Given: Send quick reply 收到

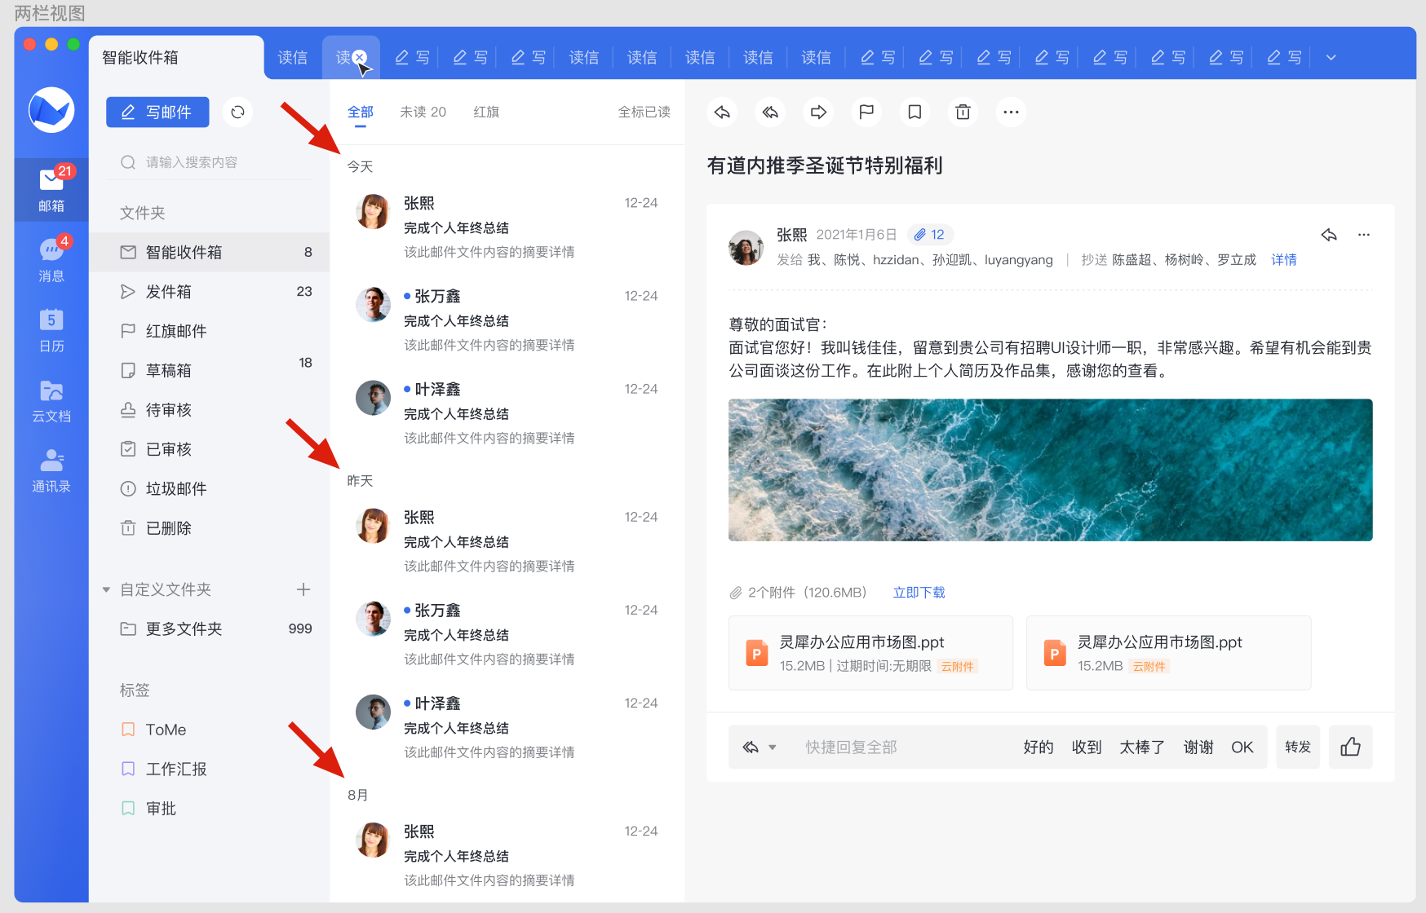Looking at the screenshot, I should coord(1087,747).
